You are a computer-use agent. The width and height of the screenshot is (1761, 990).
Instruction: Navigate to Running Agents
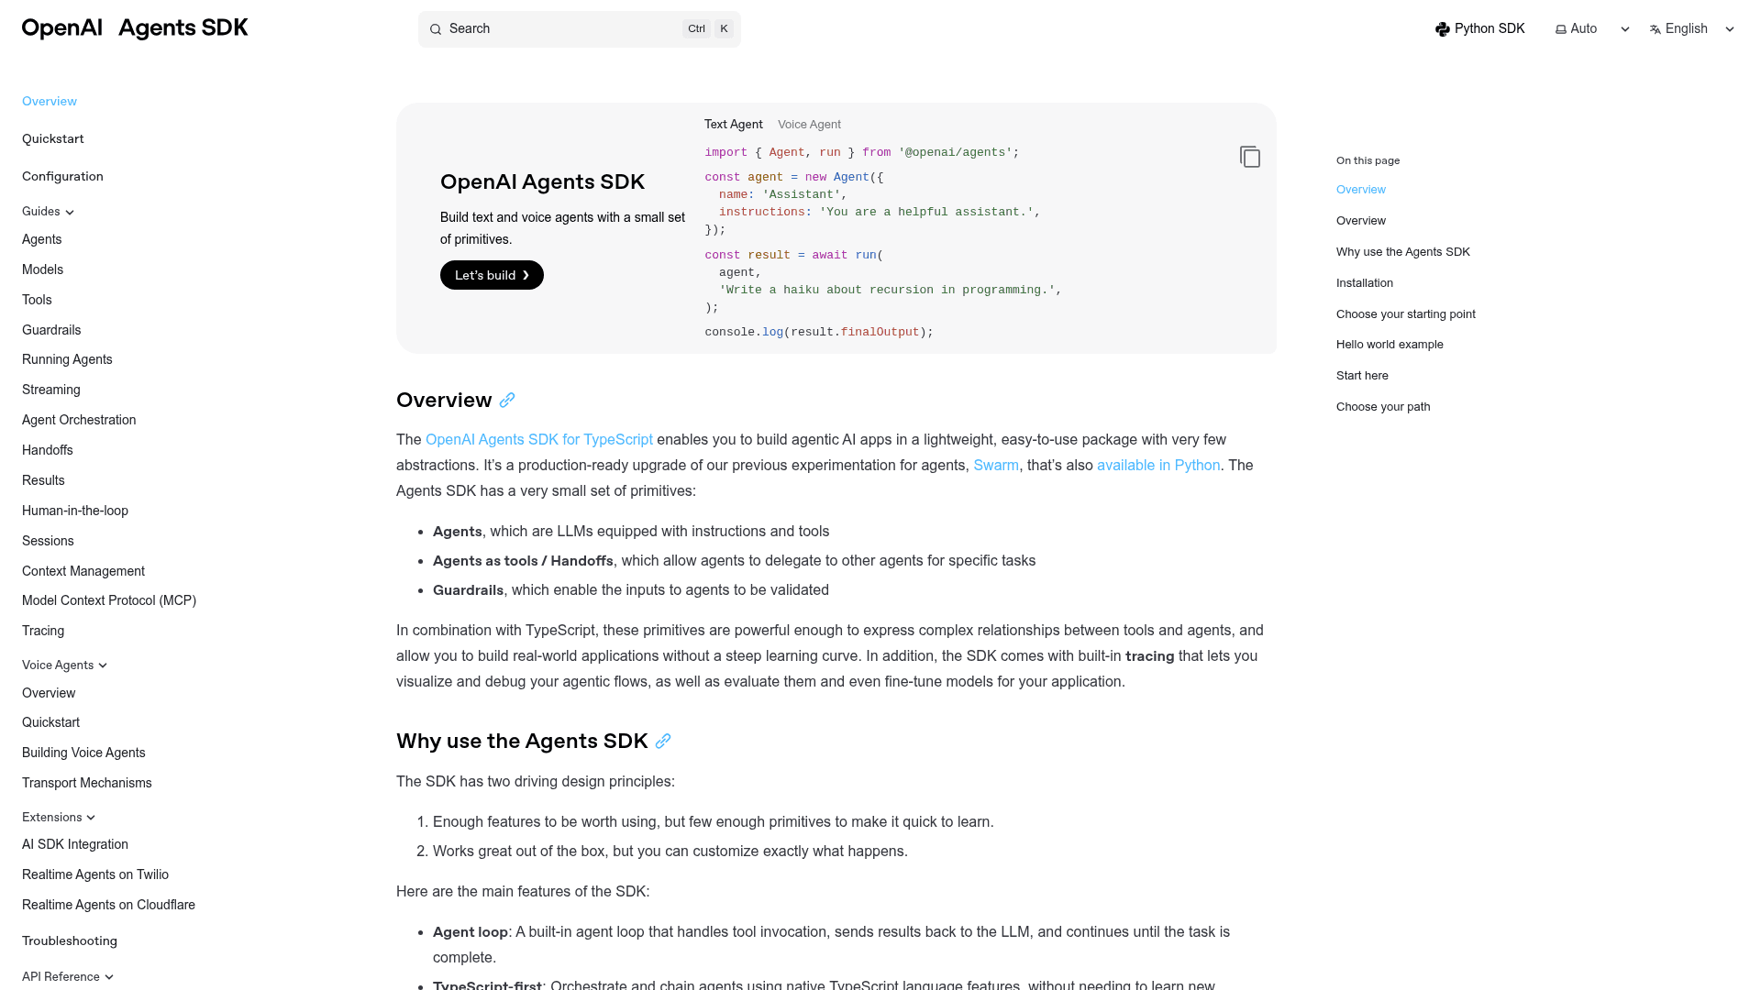pos(67,360)
